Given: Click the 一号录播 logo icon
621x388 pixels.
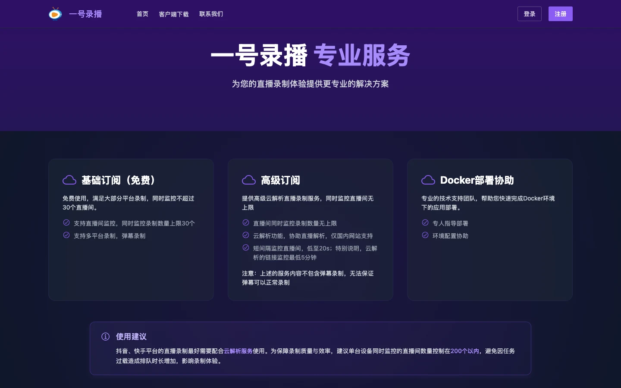Looking at the screenshot, I should [55, 14].
